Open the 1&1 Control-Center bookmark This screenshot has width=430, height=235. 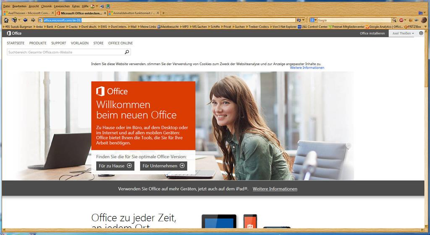click(312, 27)
